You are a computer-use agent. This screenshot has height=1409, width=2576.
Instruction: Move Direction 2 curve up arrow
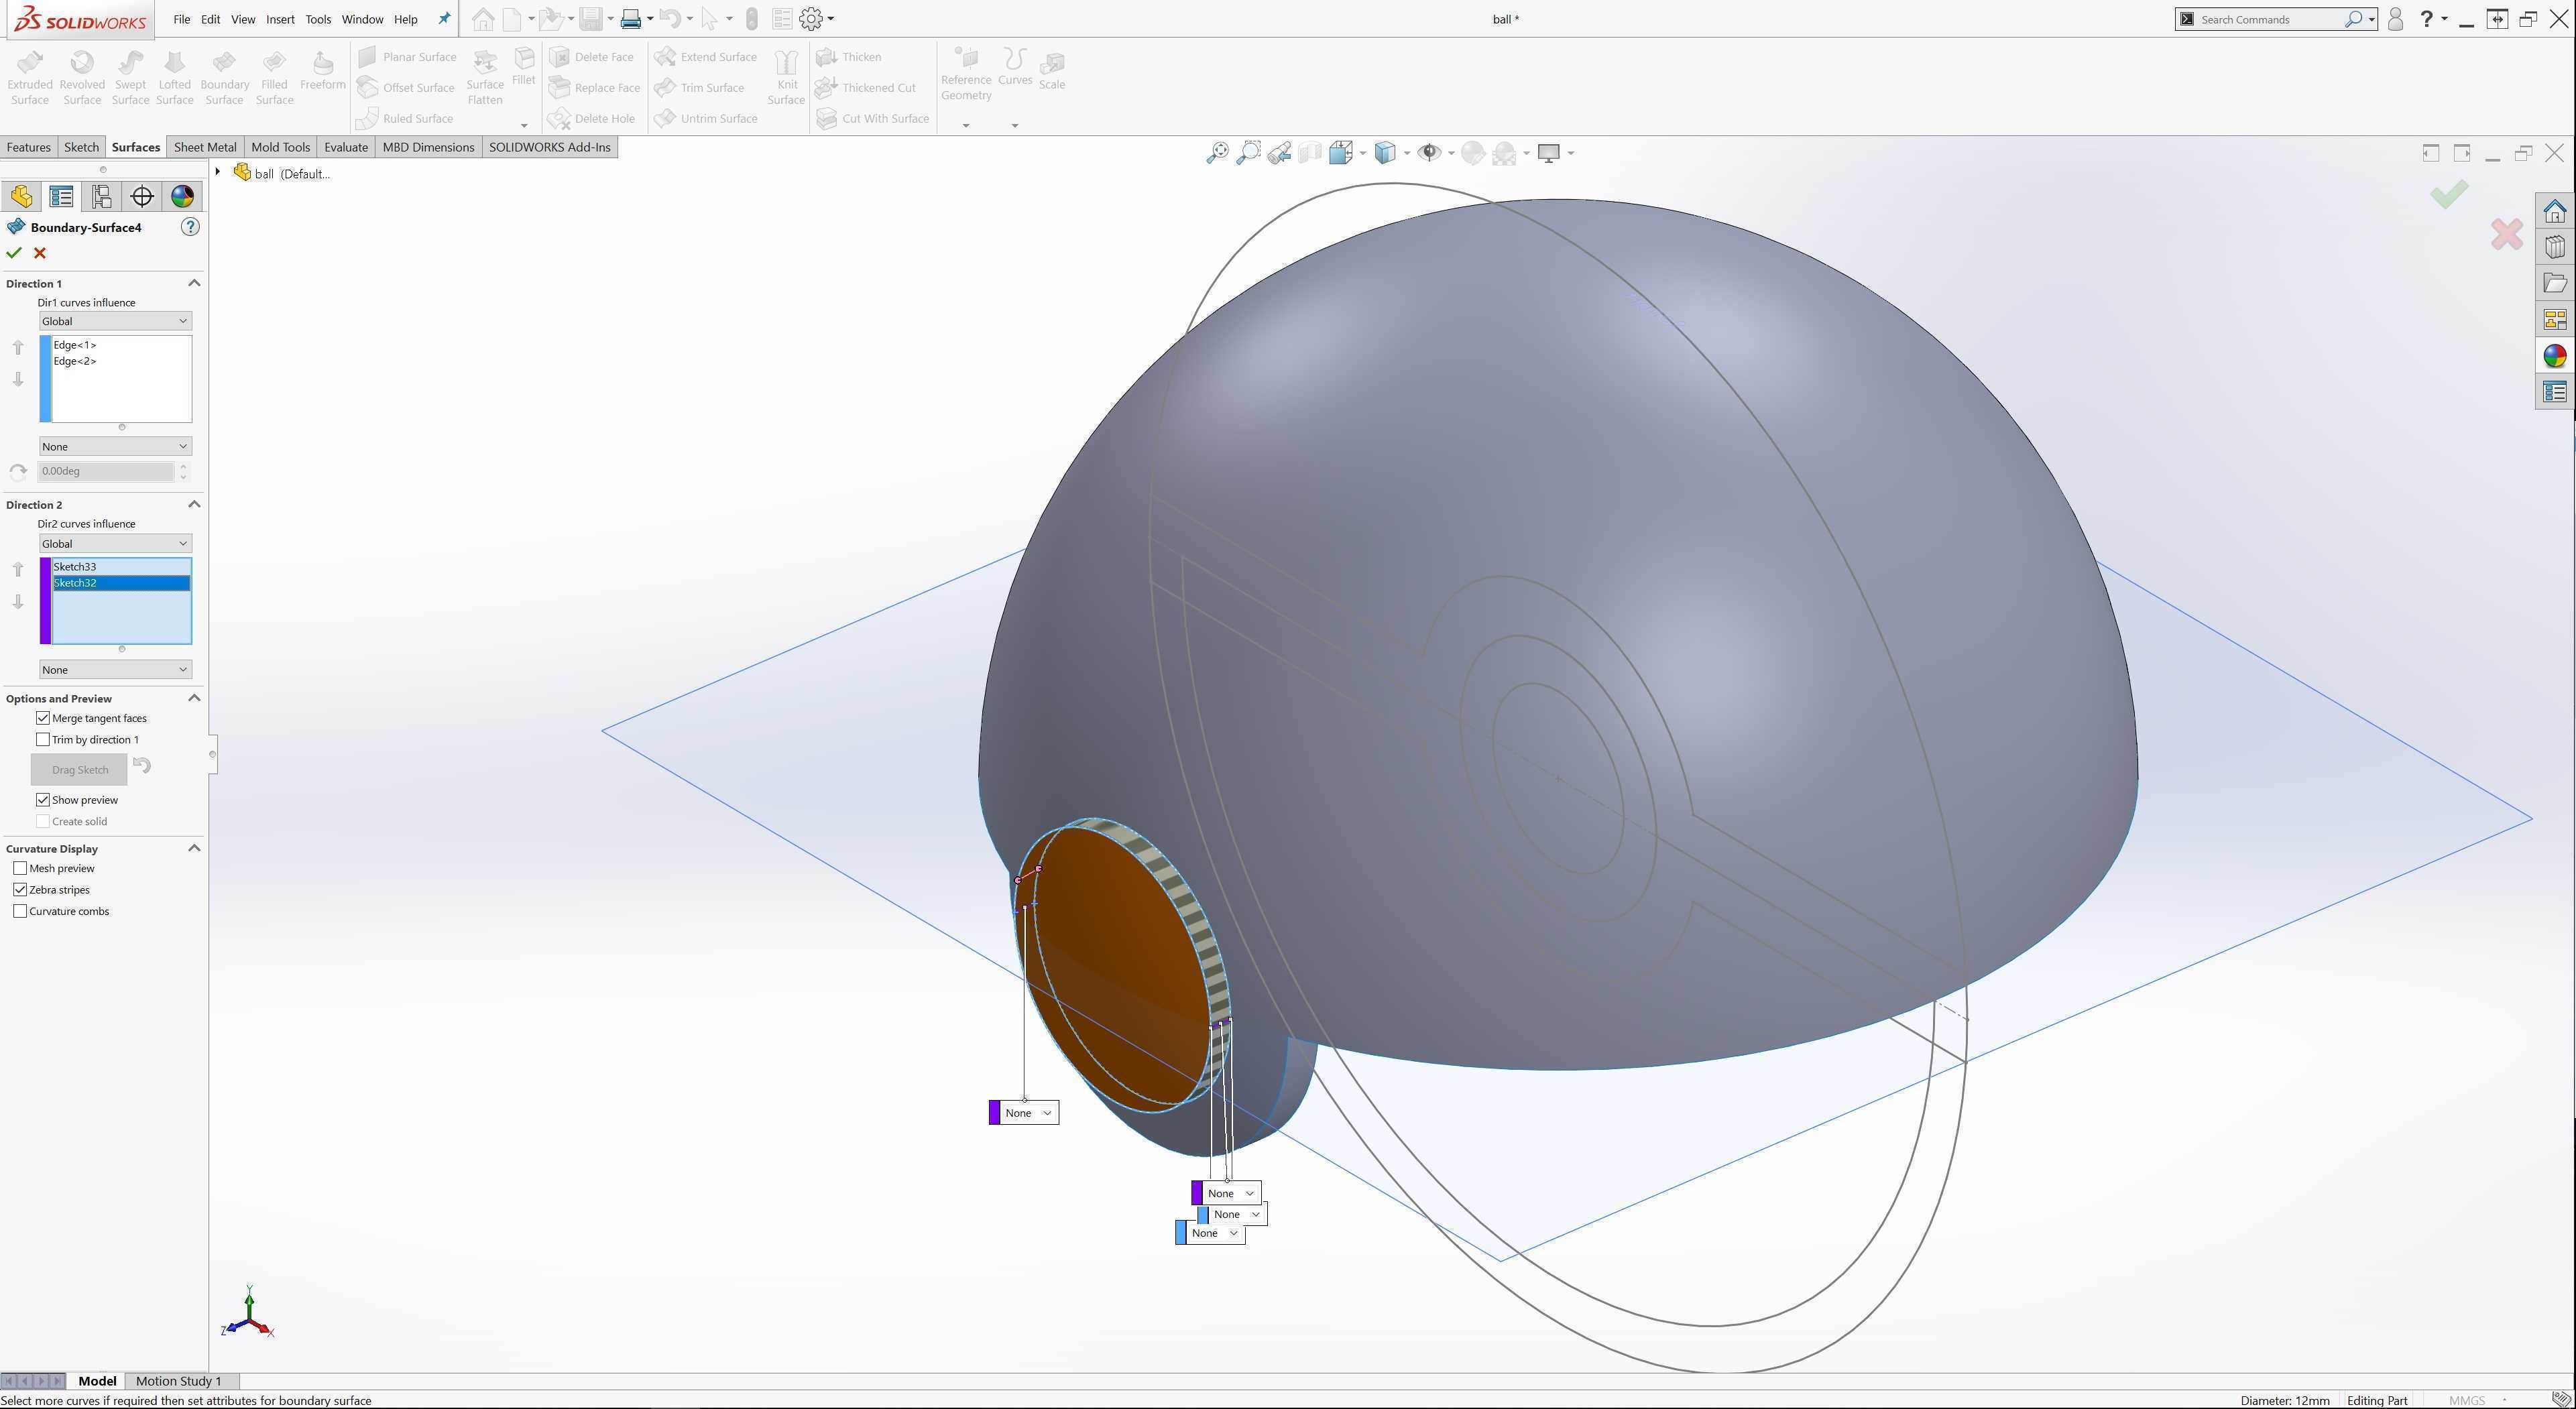coord(18,569)
